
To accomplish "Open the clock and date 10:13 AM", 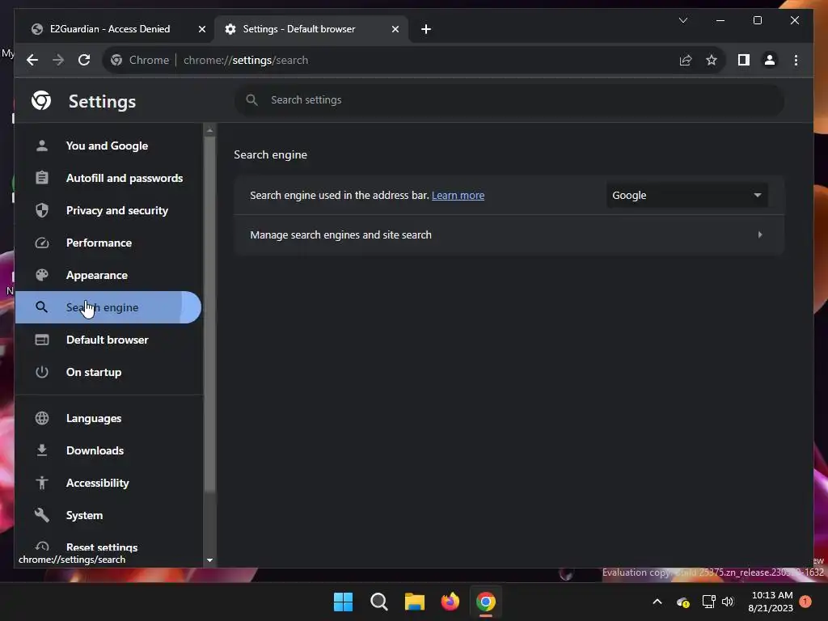I will coord(771,602).
